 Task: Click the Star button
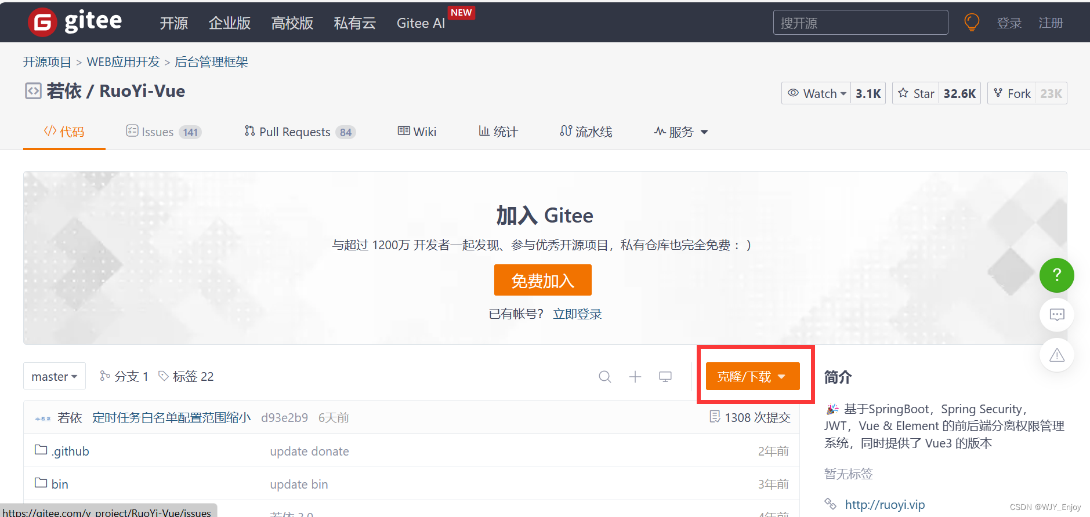(916, 93)
